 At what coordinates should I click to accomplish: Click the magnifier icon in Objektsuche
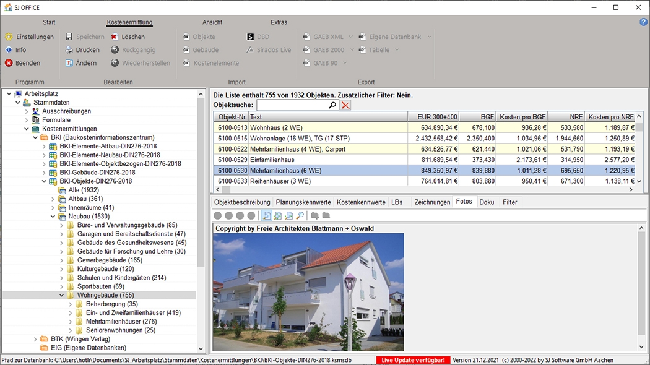tap(332, 105)
